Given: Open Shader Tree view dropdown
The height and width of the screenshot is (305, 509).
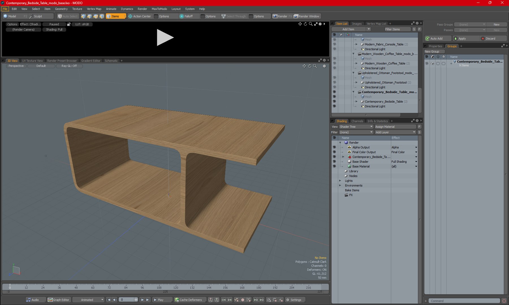Looking at the screenshot, I should [x=356, y=127].
